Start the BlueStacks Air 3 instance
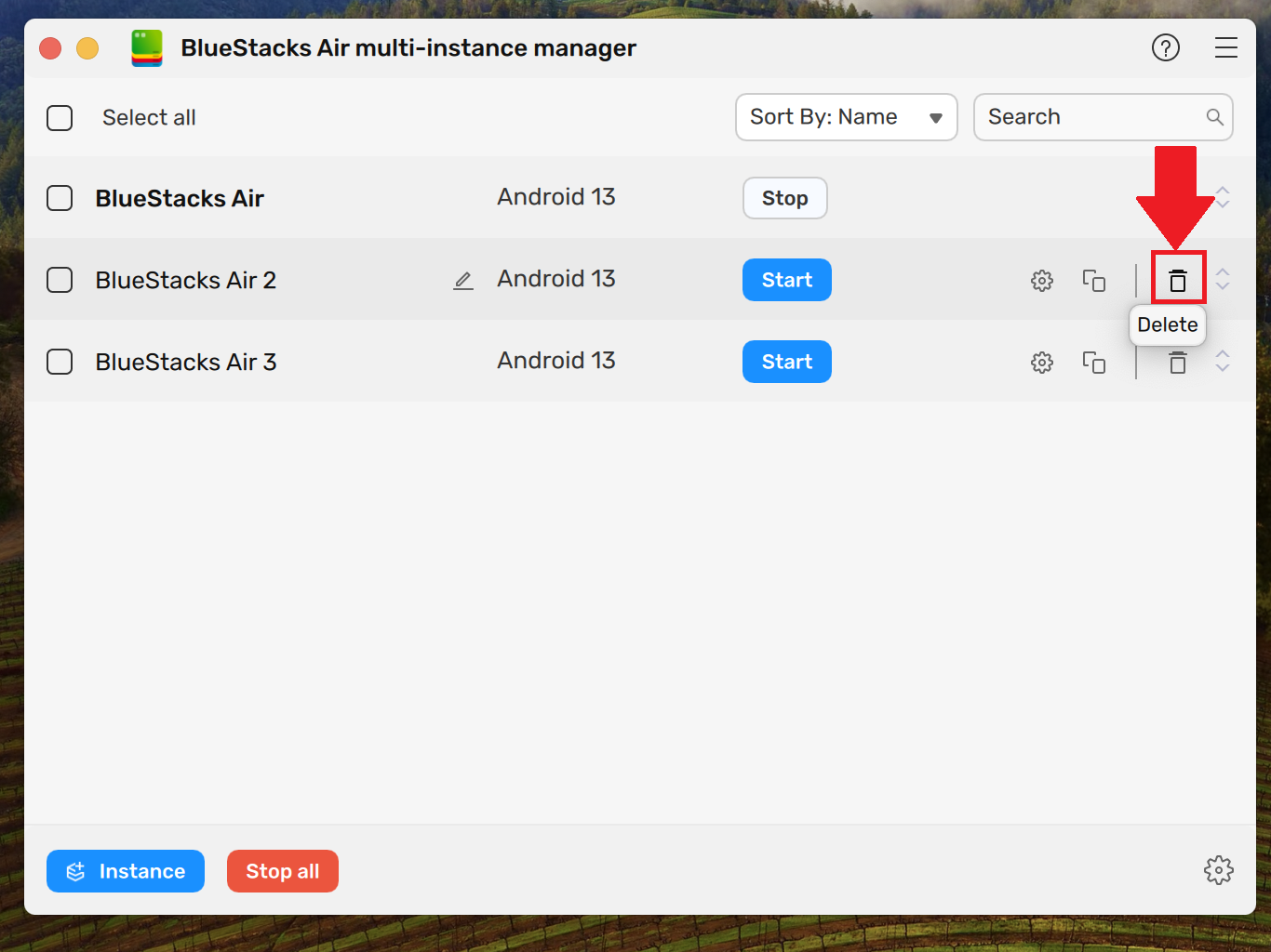 [787, 362]
